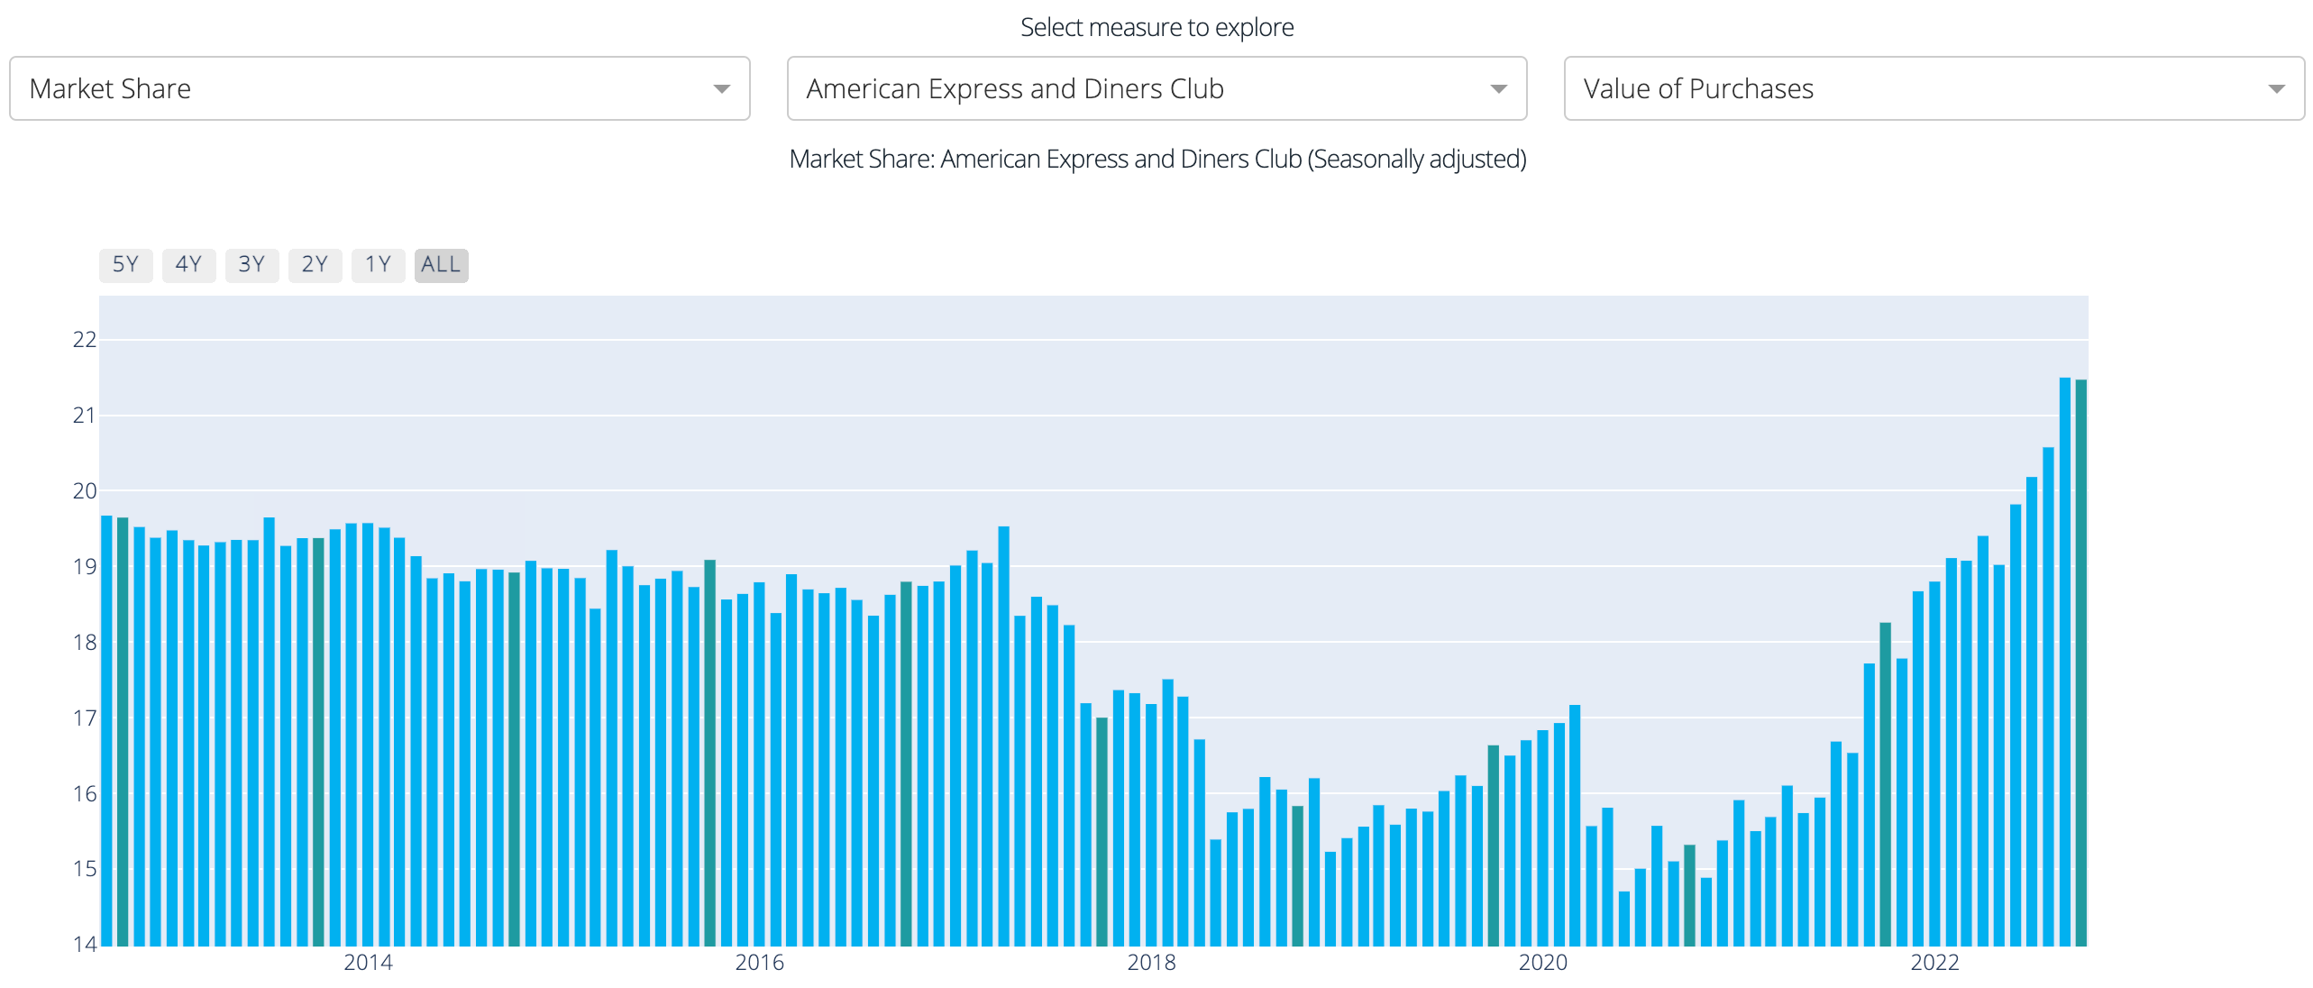Click the 2022 x-axis label
Image resolution: width=2313 pixels, height=988 pixels.
coord(1934,963)
